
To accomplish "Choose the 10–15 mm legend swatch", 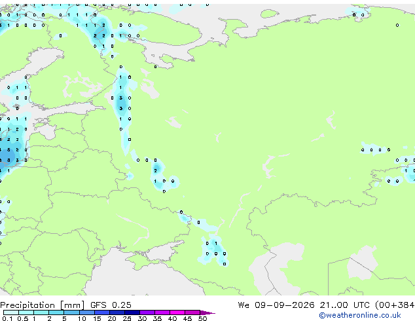I will coord(87,312).
